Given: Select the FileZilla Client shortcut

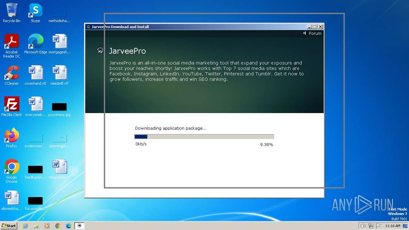Looking at the screenshot, I should click(12, 107).
